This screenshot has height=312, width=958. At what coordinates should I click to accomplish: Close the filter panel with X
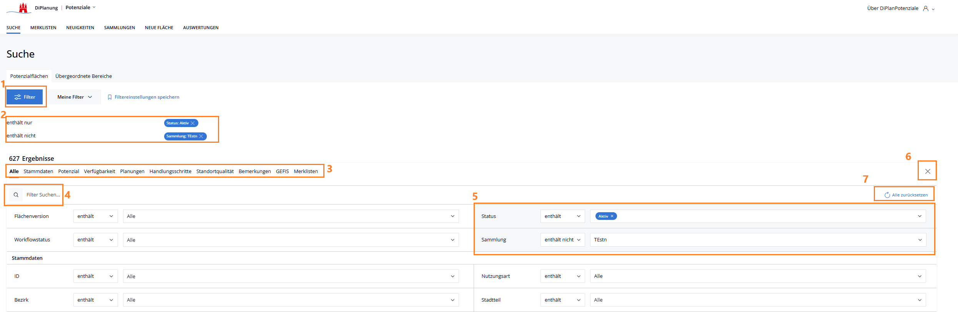(928, 171)
